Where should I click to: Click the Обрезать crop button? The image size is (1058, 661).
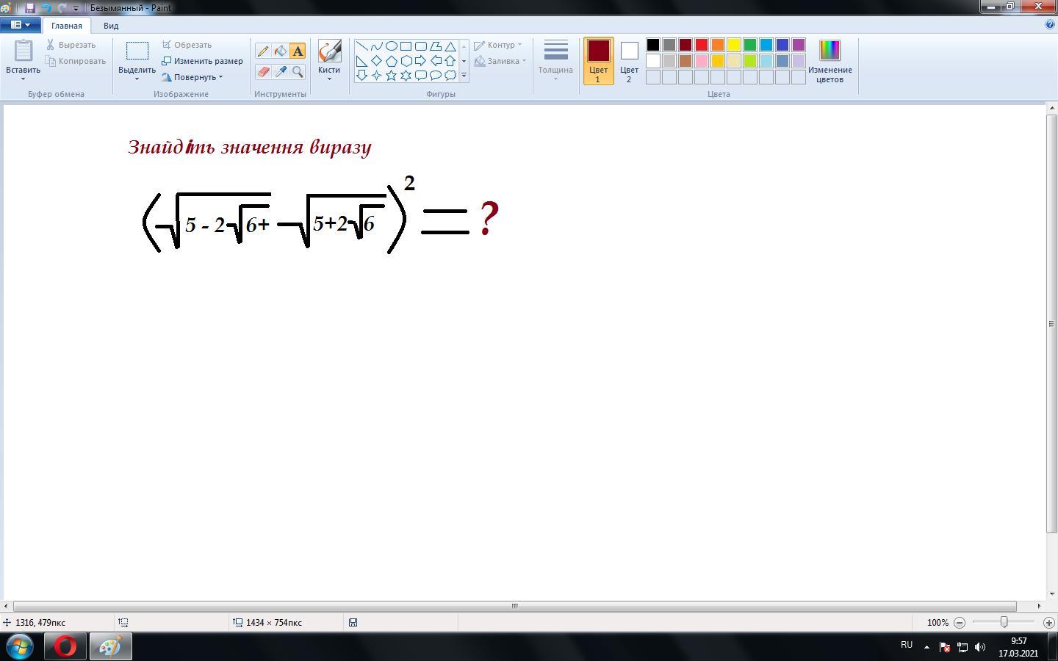187,45
